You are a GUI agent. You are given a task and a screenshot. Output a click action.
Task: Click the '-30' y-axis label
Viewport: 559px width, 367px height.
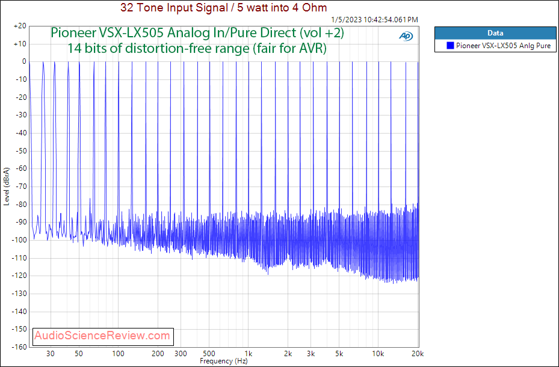point(21,115)
